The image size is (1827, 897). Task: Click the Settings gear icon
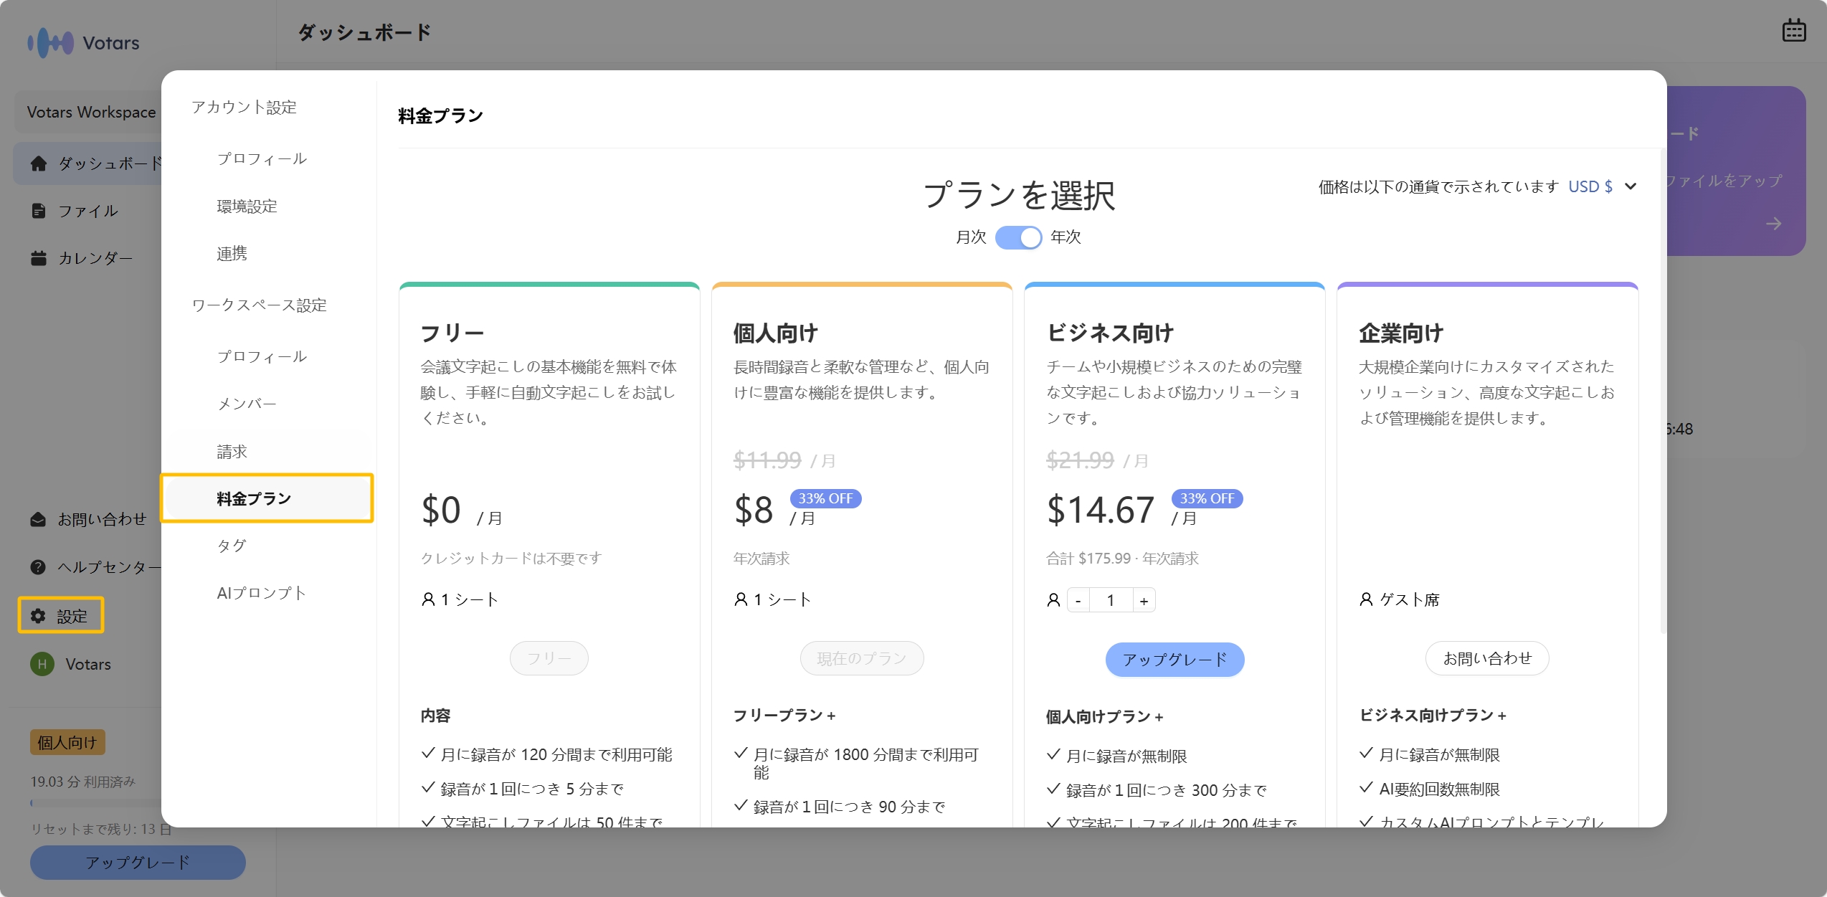pos(38,615)
